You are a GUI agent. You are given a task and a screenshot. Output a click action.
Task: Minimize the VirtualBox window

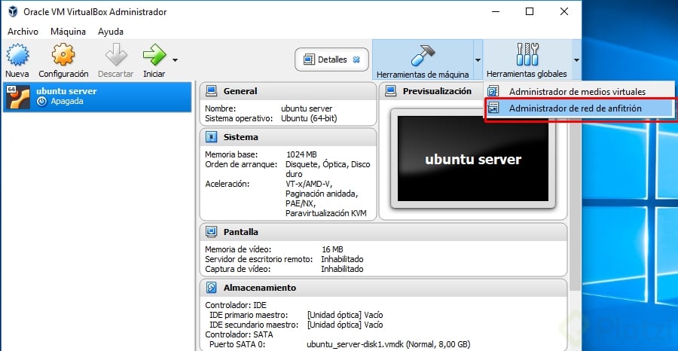coord(495,11)
